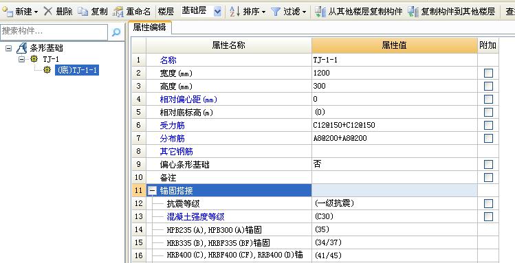Screen dimensions: 515x263
Task: Click the 条形基础 tree icon
Action: pos(22,48)
